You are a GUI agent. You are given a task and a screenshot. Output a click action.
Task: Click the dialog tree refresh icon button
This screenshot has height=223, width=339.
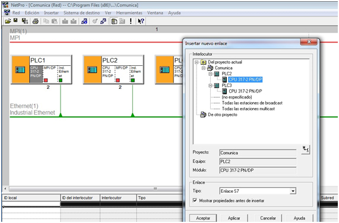[x=306, y=149]
